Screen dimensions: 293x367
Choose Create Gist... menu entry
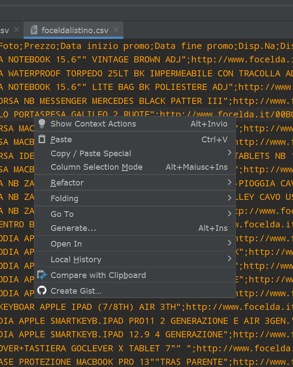[x=135, y=291]
